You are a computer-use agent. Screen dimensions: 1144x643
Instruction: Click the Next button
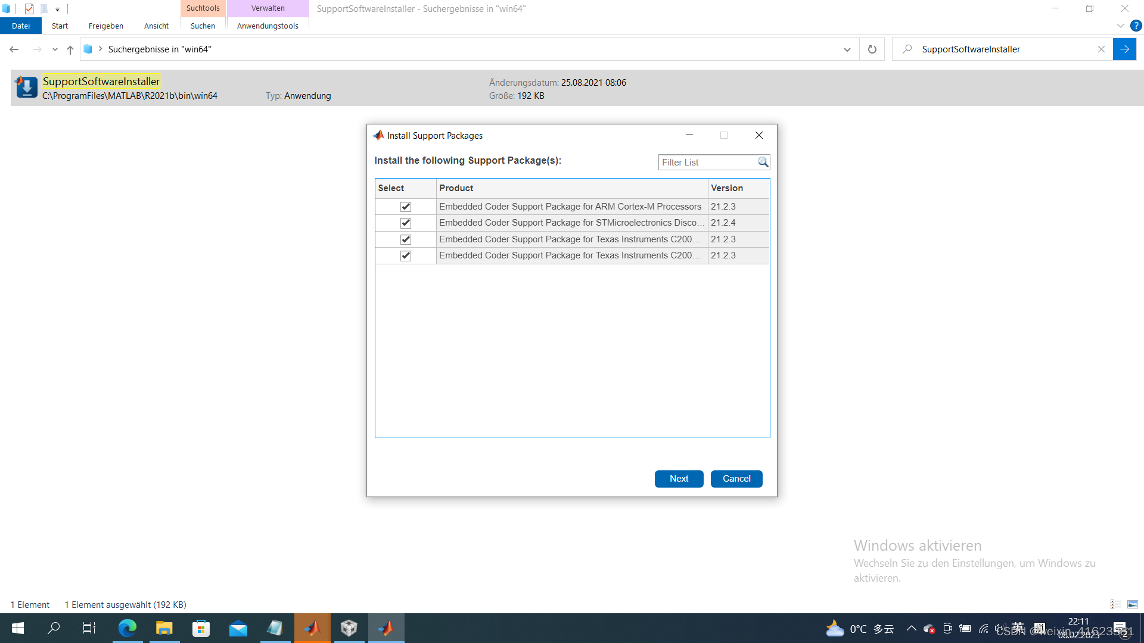pyautogui.click(x=679, y=479)
